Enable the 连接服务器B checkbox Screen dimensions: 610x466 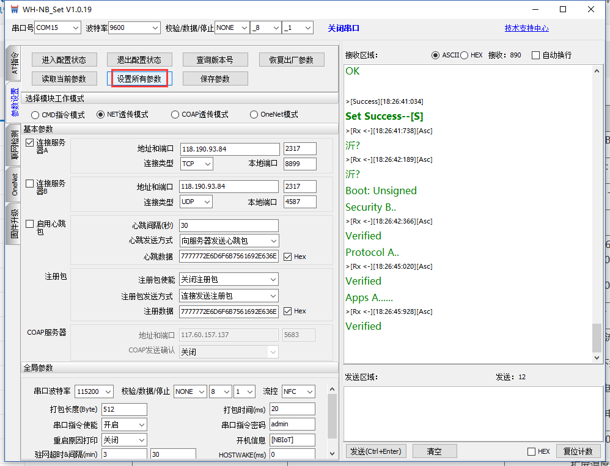pos(29,183)
